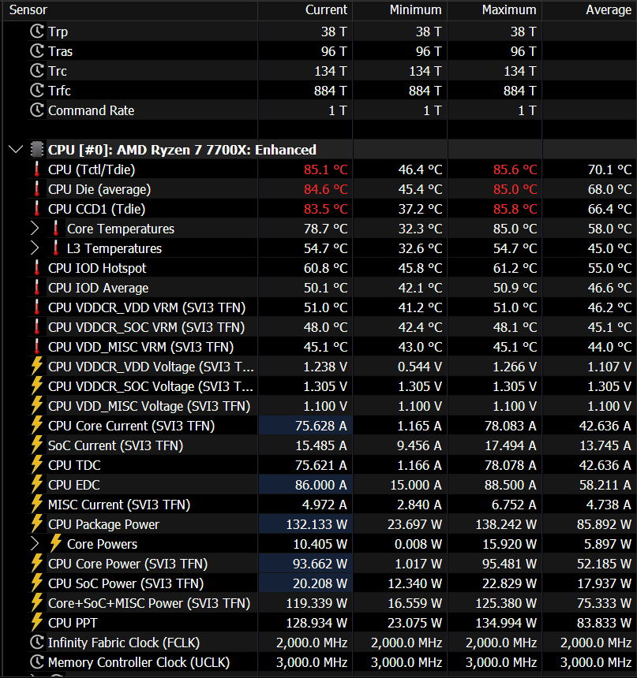Click the CPU chip icon for Ryzen 7 7700X
The width and height of the screenshot is (637, 678).
pyautogui.click(x=37, y=150)
